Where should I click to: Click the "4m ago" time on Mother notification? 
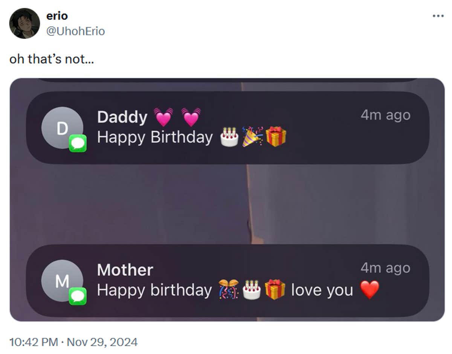[x=385, y=268]
